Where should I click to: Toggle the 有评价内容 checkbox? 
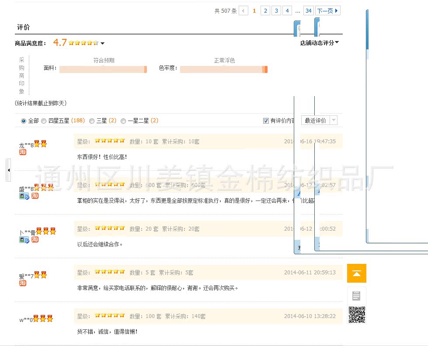pos(266,121)
